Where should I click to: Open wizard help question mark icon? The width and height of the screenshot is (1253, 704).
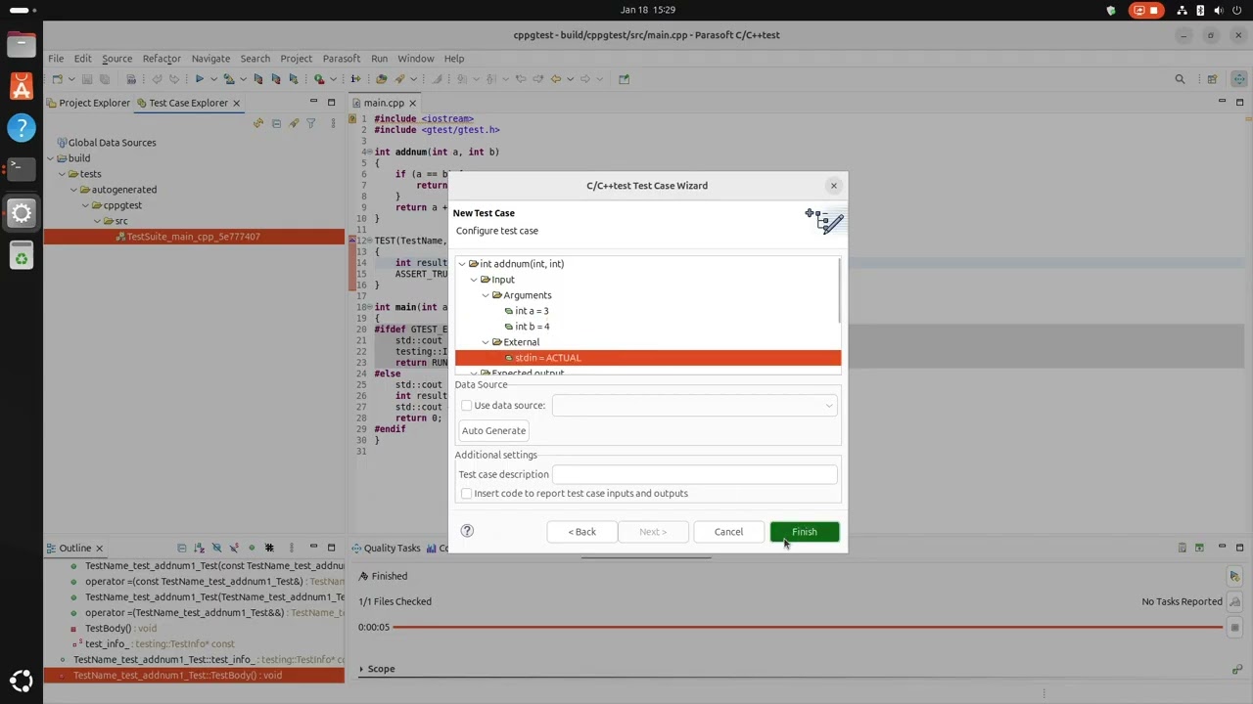click(467, 531)
